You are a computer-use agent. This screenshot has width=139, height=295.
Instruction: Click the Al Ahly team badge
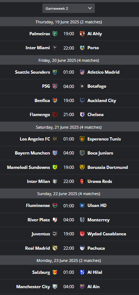[x=82, y=34]
